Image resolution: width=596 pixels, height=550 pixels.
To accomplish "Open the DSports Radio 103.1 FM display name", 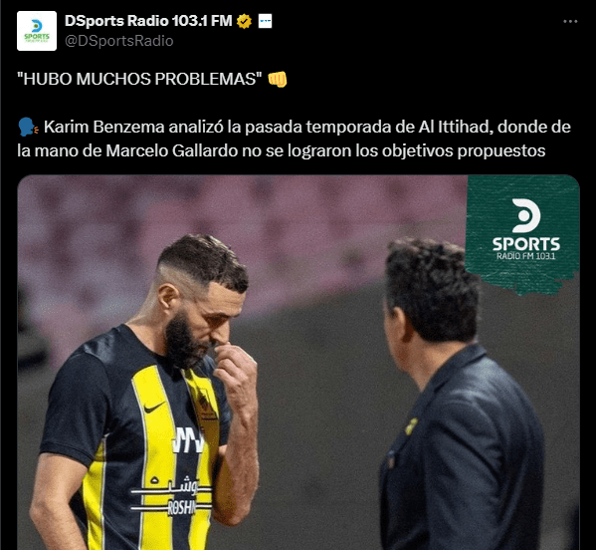I will click(148, 21).
